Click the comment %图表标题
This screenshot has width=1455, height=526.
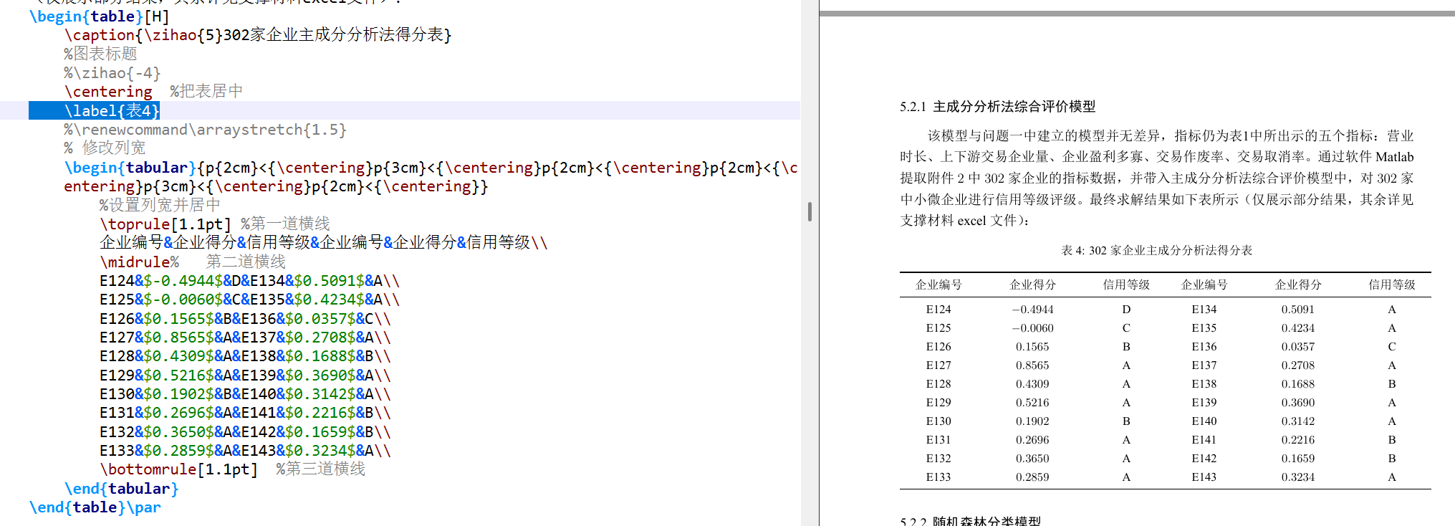click(x=100, y=54)
